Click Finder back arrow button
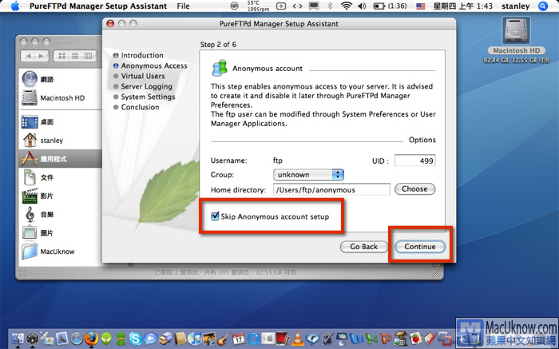Image resolution: width=559 pixels, height=349 pixels. [x=29, y=56]
